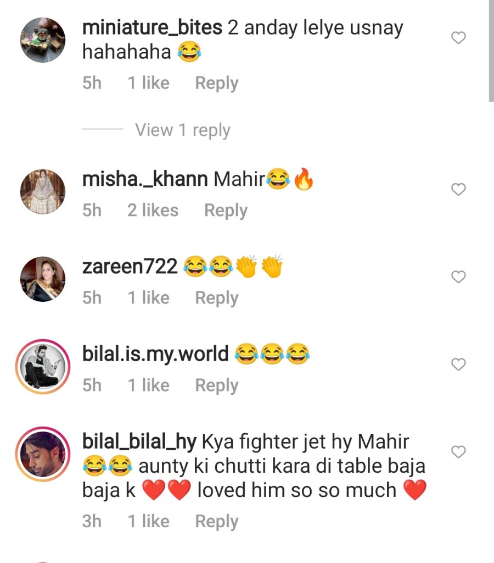Open misha._khann profile avatar
The height and width of the screenshot is (563, 494).
(x=43, y=191)
